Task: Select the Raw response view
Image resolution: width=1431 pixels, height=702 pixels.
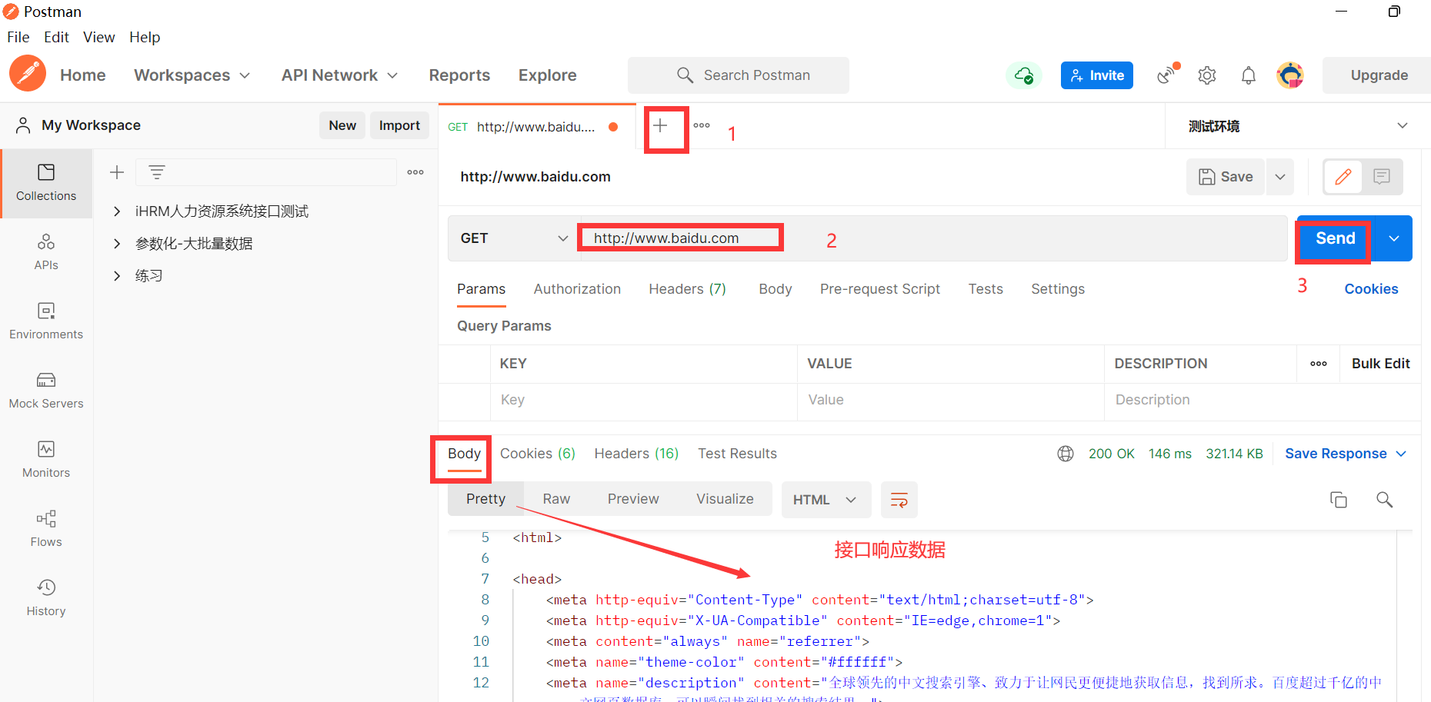Action: tap(556, 499)
